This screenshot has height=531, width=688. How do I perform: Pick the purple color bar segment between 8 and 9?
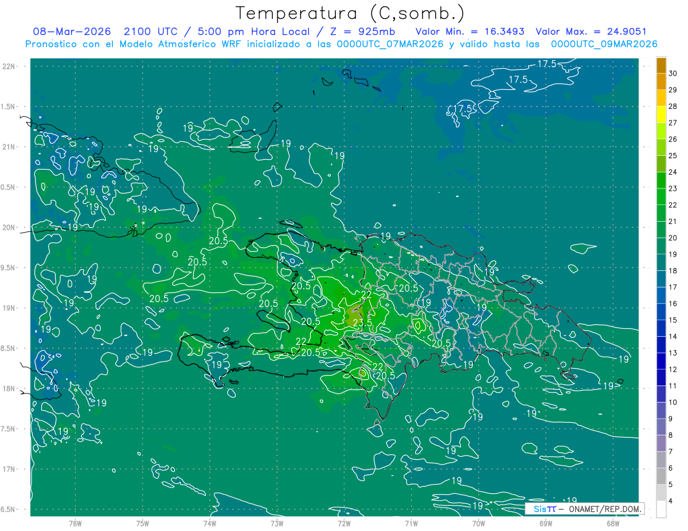[x=661, y=427]
